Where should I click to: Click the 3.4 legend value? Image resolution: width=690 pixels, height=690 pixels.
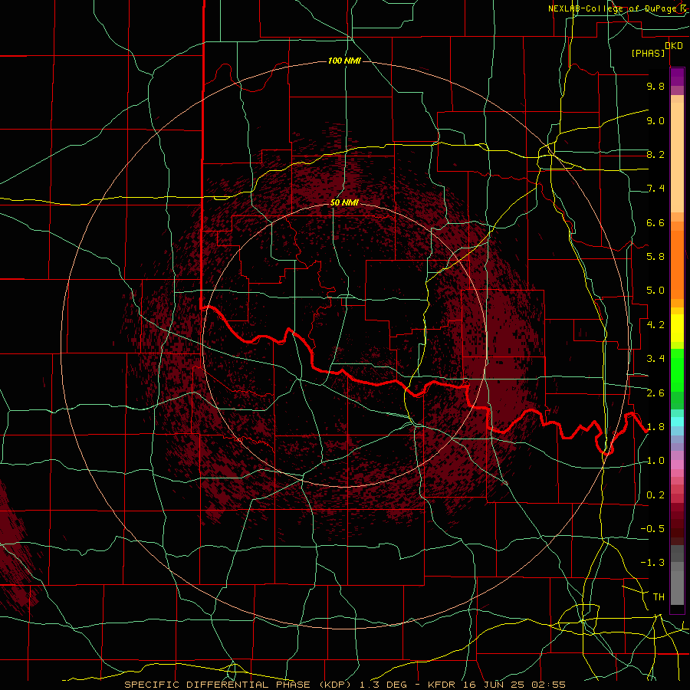click(655, 359)
